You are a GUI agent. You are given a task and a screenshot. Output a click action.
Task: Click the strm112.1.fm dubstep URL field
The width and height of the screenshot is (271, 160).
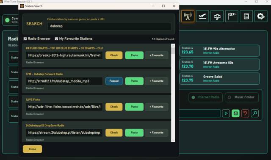tap(64, 81)
